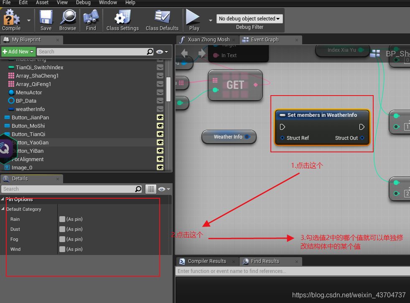Image resolution: width=410 pixels, height=303 pixels.
Task: Toggle visibility eye for weatherInfo
Action: [x=160, y=109]
